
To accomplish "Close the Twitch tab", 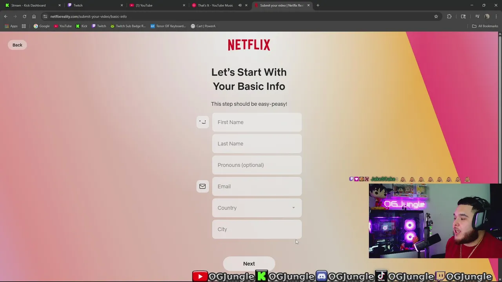I will click(x=122, y=5).
